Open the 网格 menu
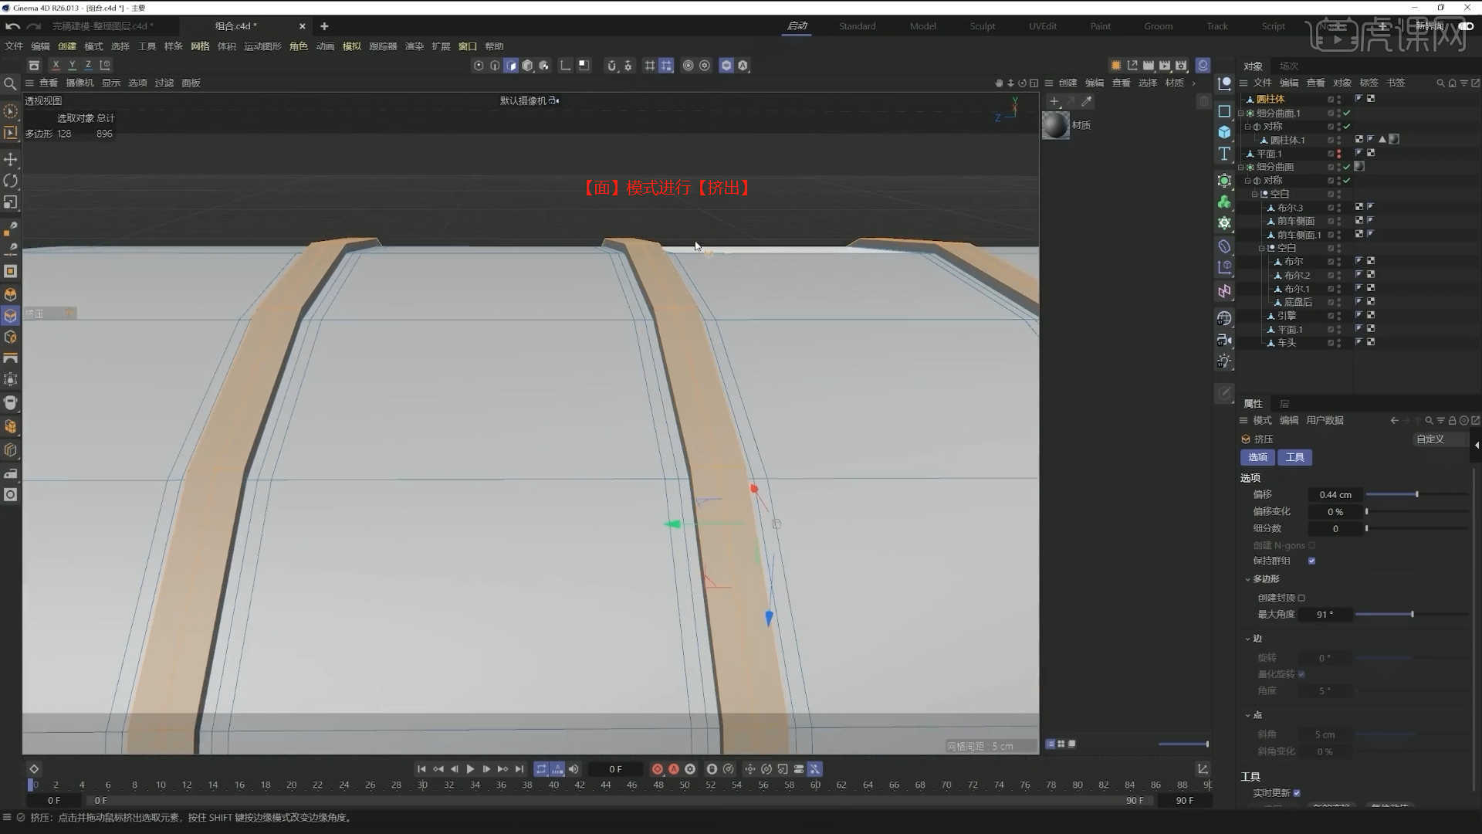 [x=200, y=46]
